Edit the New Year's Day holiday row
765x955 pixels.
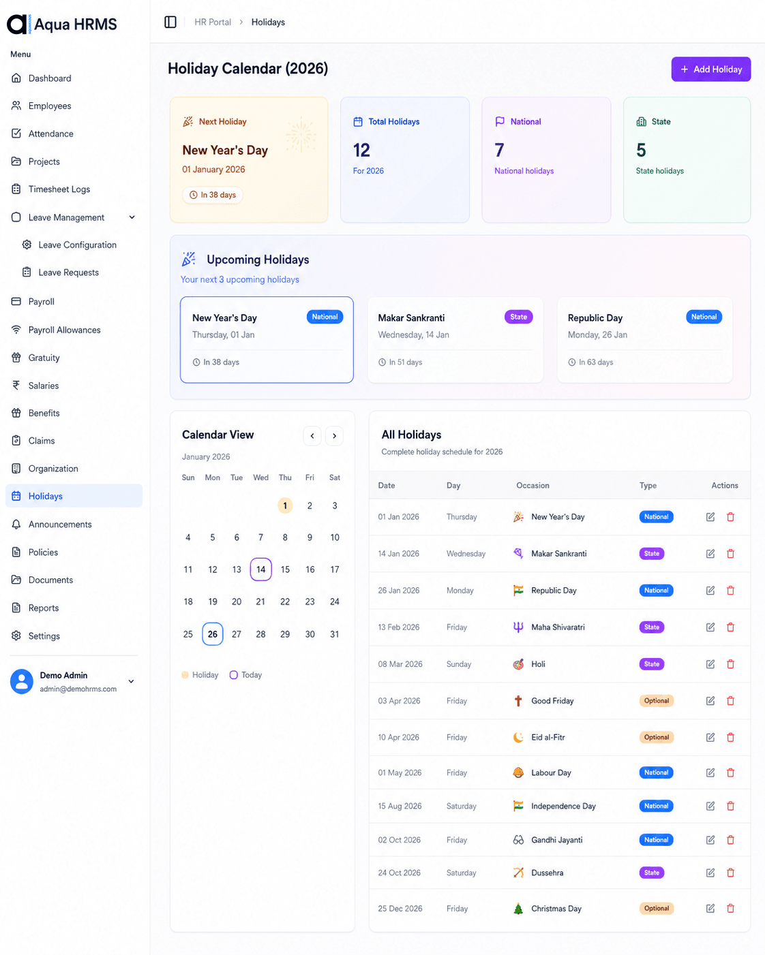click(710, 517)
